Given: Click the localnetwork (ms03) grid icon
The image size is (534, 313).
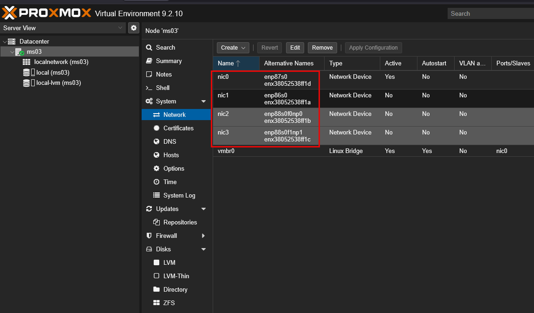Looking at the screenshot, I should [x=26, y=62].
